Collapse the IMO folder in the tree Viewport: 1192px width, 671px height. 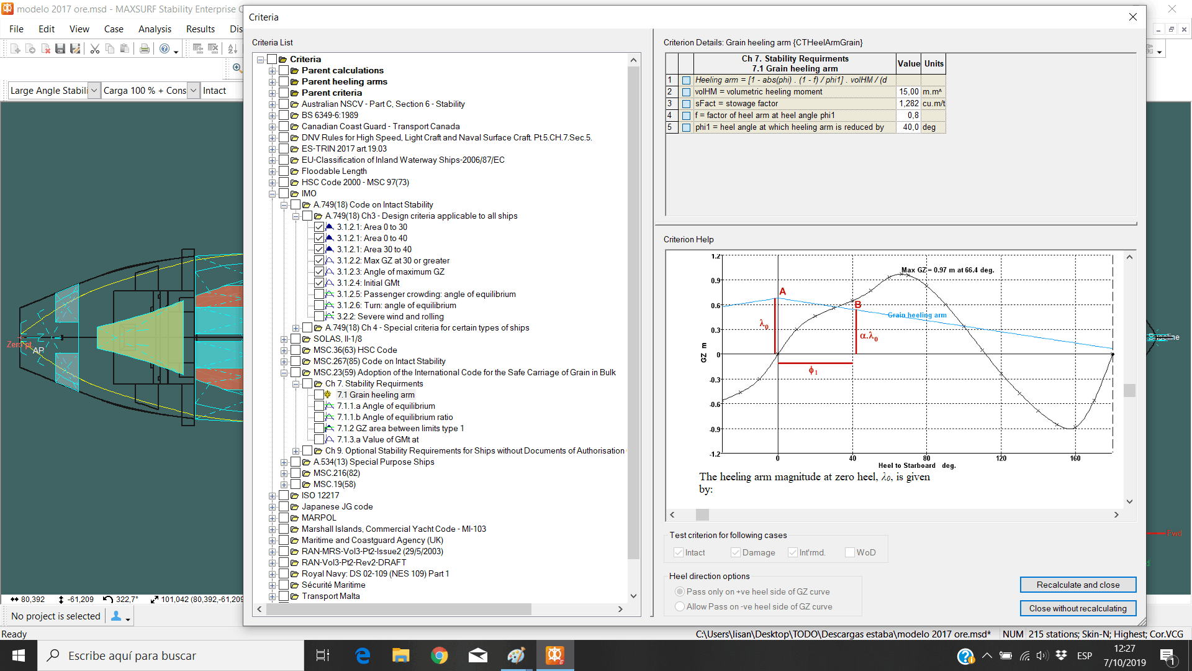click(x=272, y=194)
